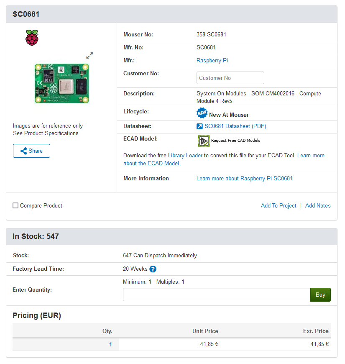Image resolution: width=345 pixels, height=364 pixels.
Task: Click the Ext. Price 41,85 € value
Action: click(x=320, y=344)
